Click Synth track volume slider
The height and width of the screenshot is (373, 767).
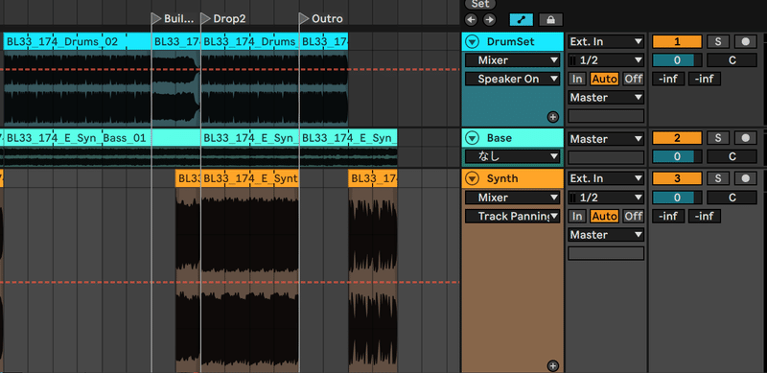677,198
